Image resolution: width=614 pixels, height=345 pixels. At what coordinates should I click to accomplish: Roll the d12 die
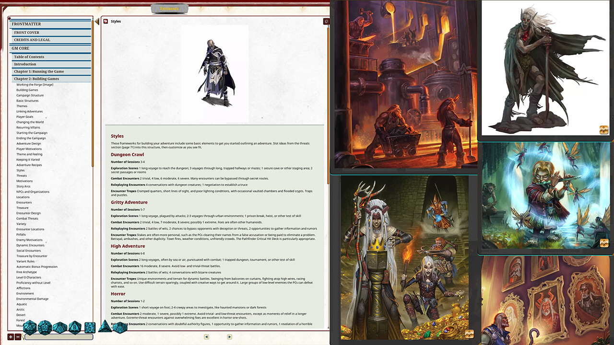pyautogui.click(x=45, y=327)
